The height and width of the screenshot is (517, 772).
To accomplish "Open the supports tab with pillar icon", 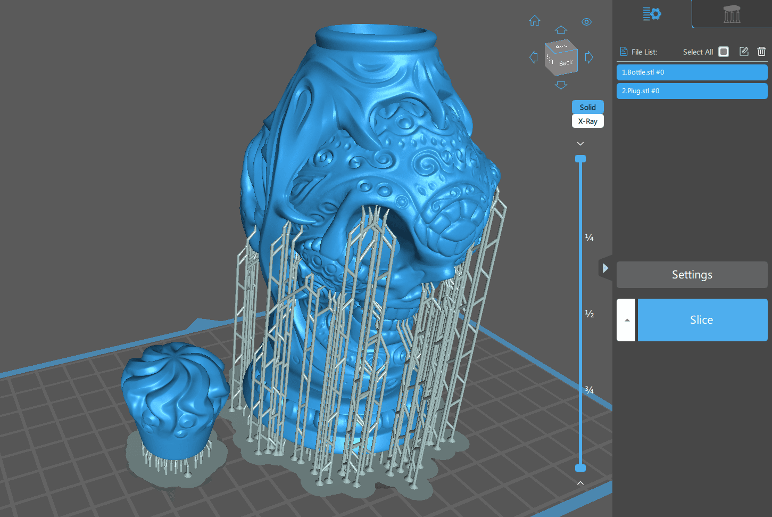I will click(x=732, y=14).
